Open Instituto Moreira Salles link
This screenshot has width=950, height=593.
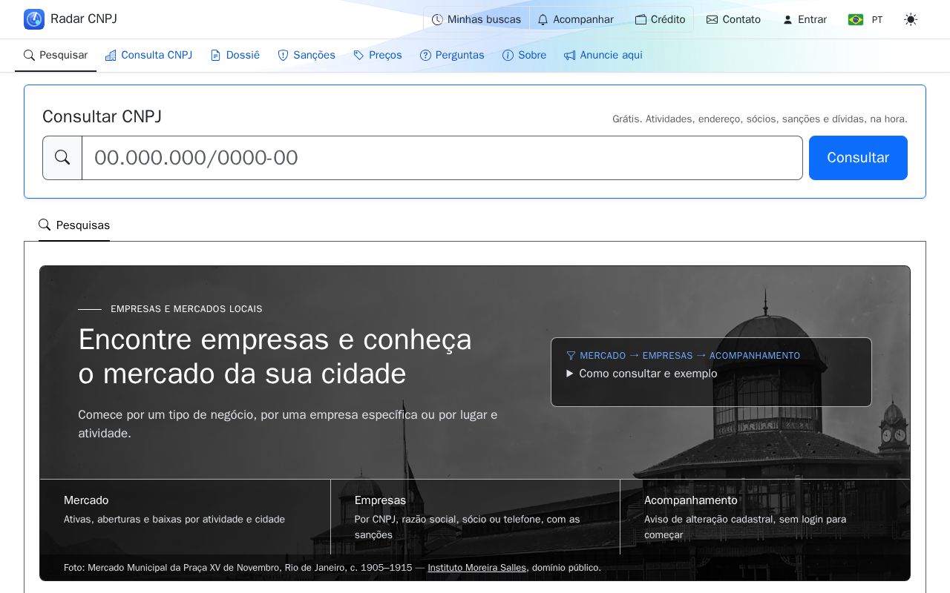point(476,568)
